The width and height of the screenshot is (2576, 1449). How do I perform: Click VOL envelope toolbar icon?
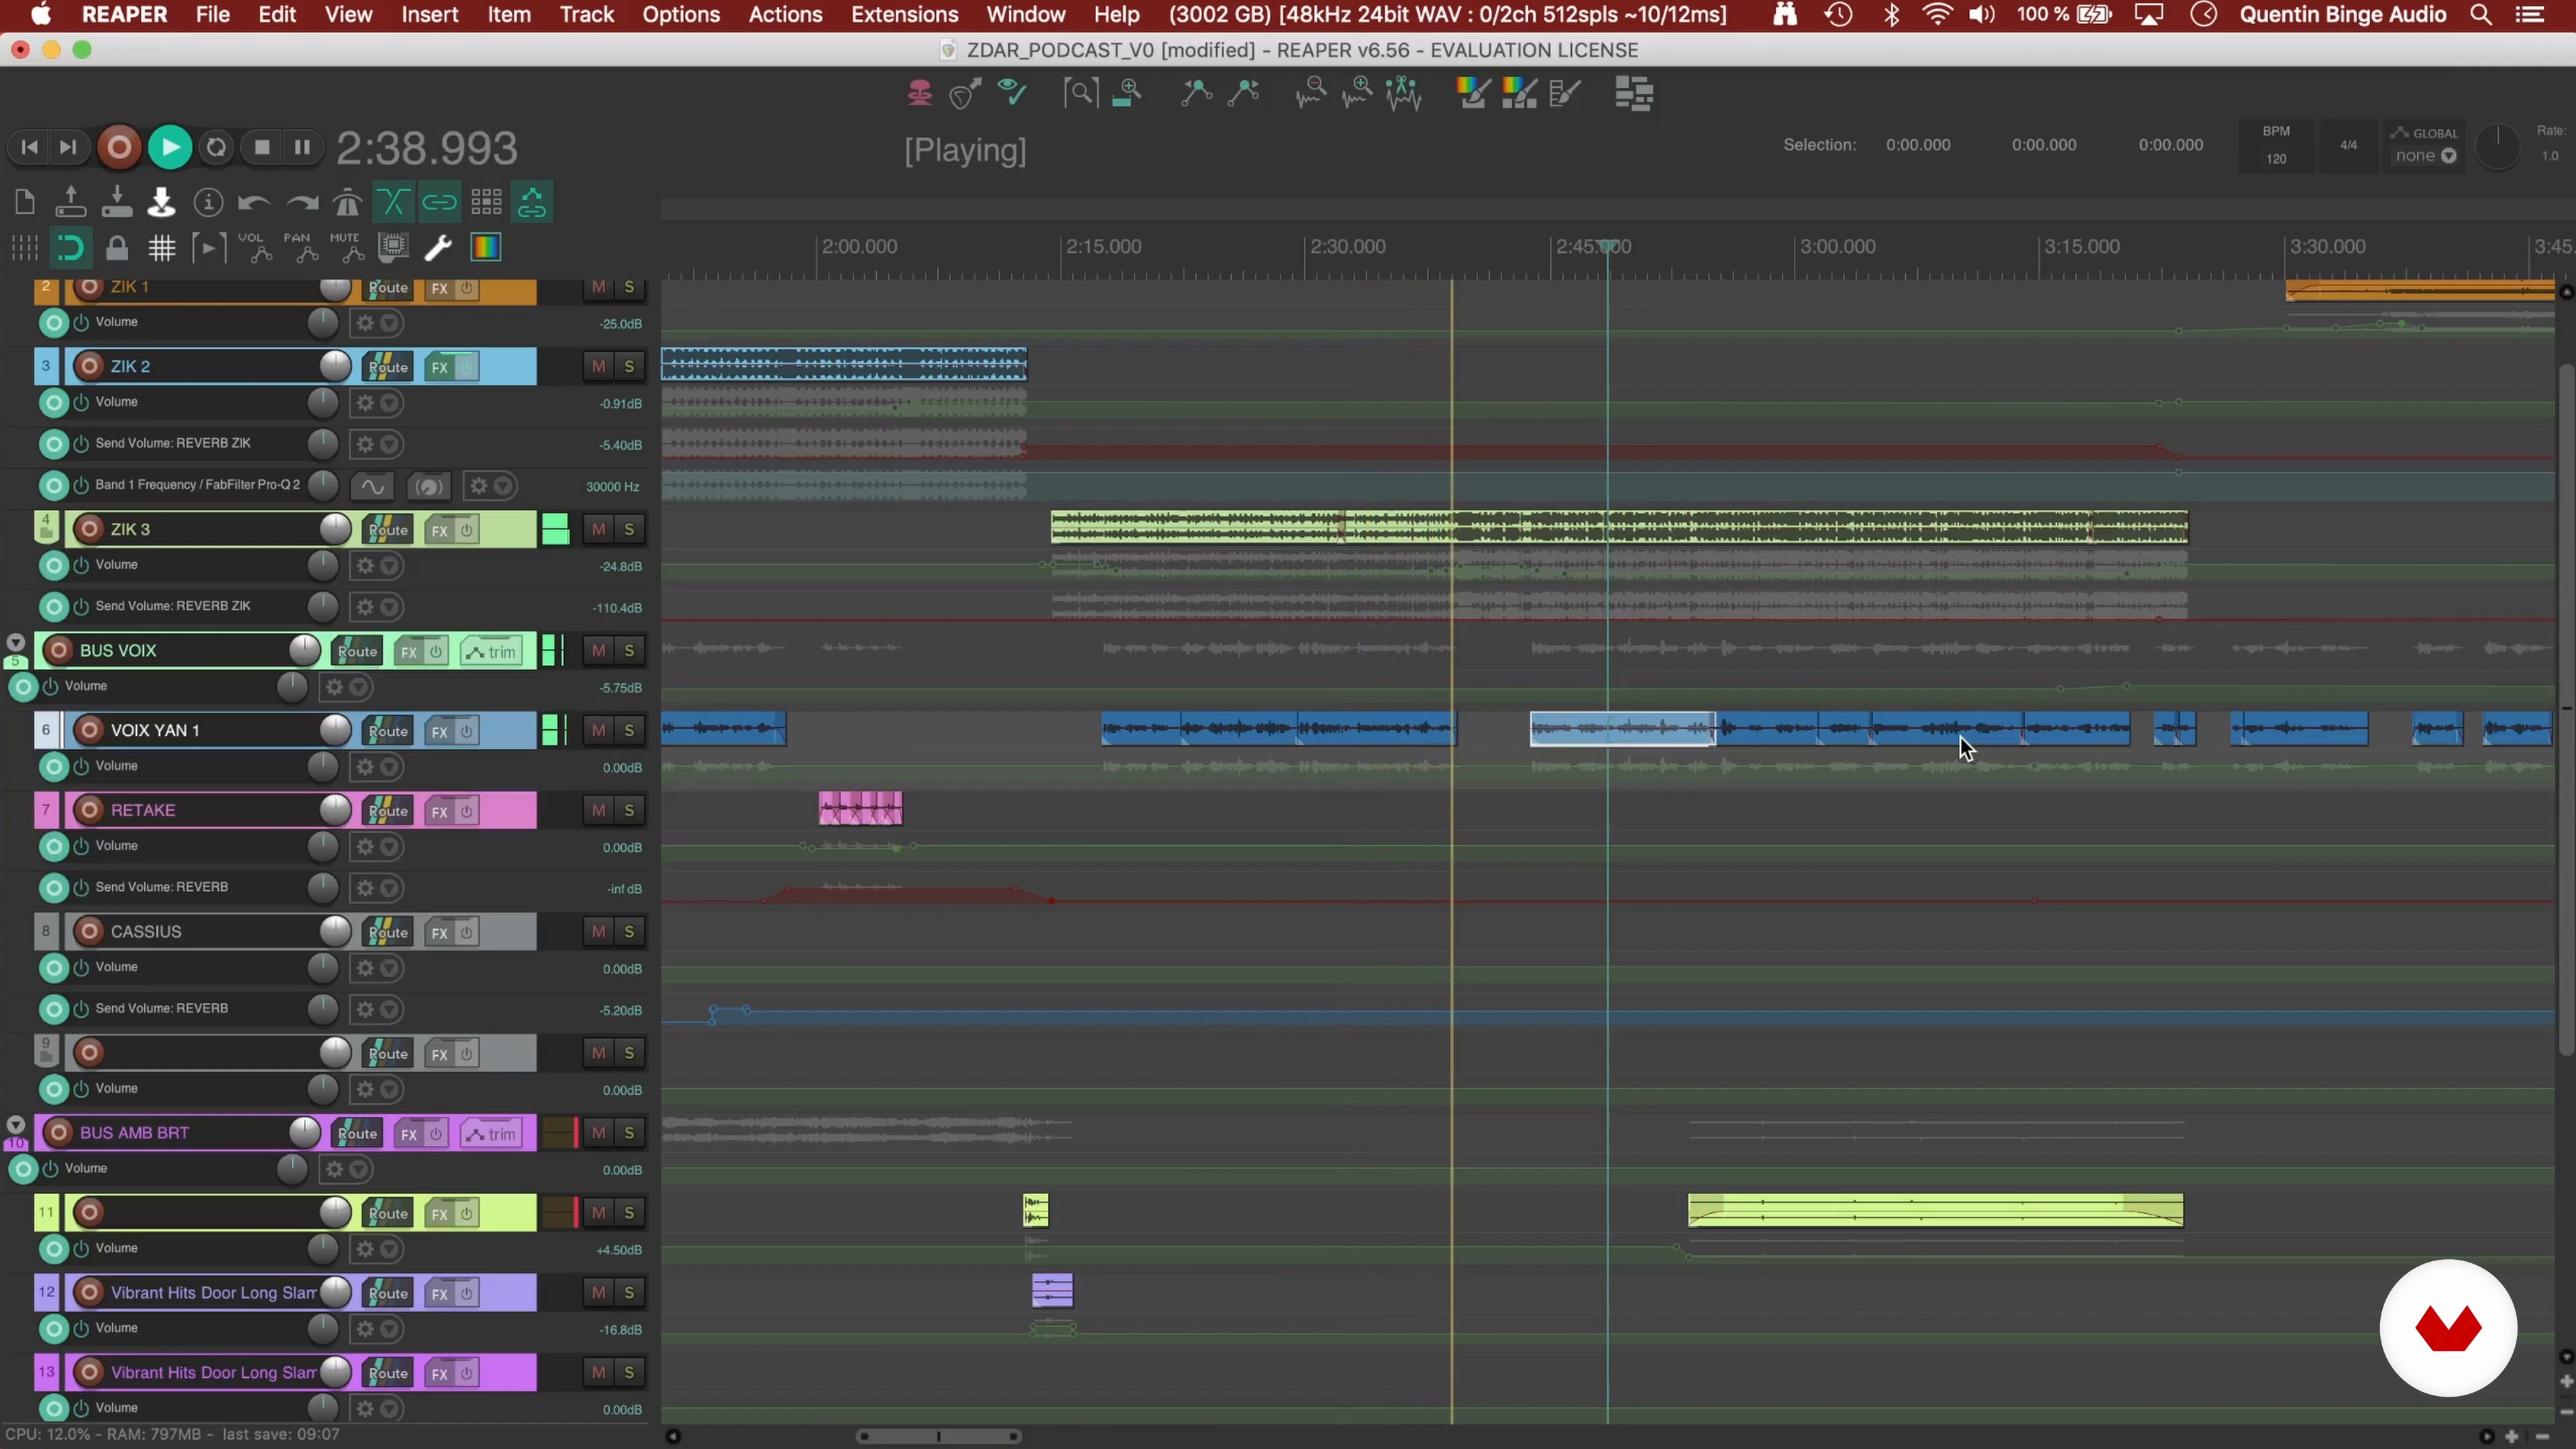pyautogui.click(x=254, y=247)
